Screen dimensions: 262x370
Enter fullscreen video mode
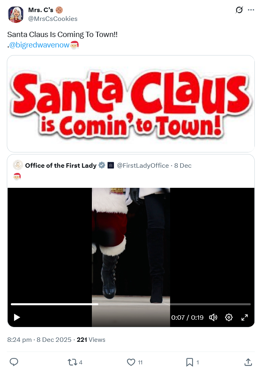click(x=245, y=317)
